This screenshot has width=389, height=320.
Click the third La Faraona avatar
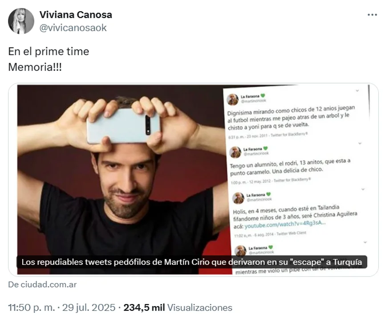(238, 198)
